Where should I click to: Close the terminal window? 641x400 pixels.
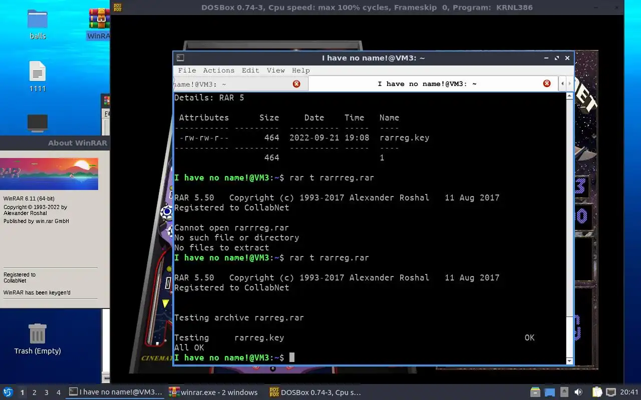pyautogui.click(x=567, y=58)
